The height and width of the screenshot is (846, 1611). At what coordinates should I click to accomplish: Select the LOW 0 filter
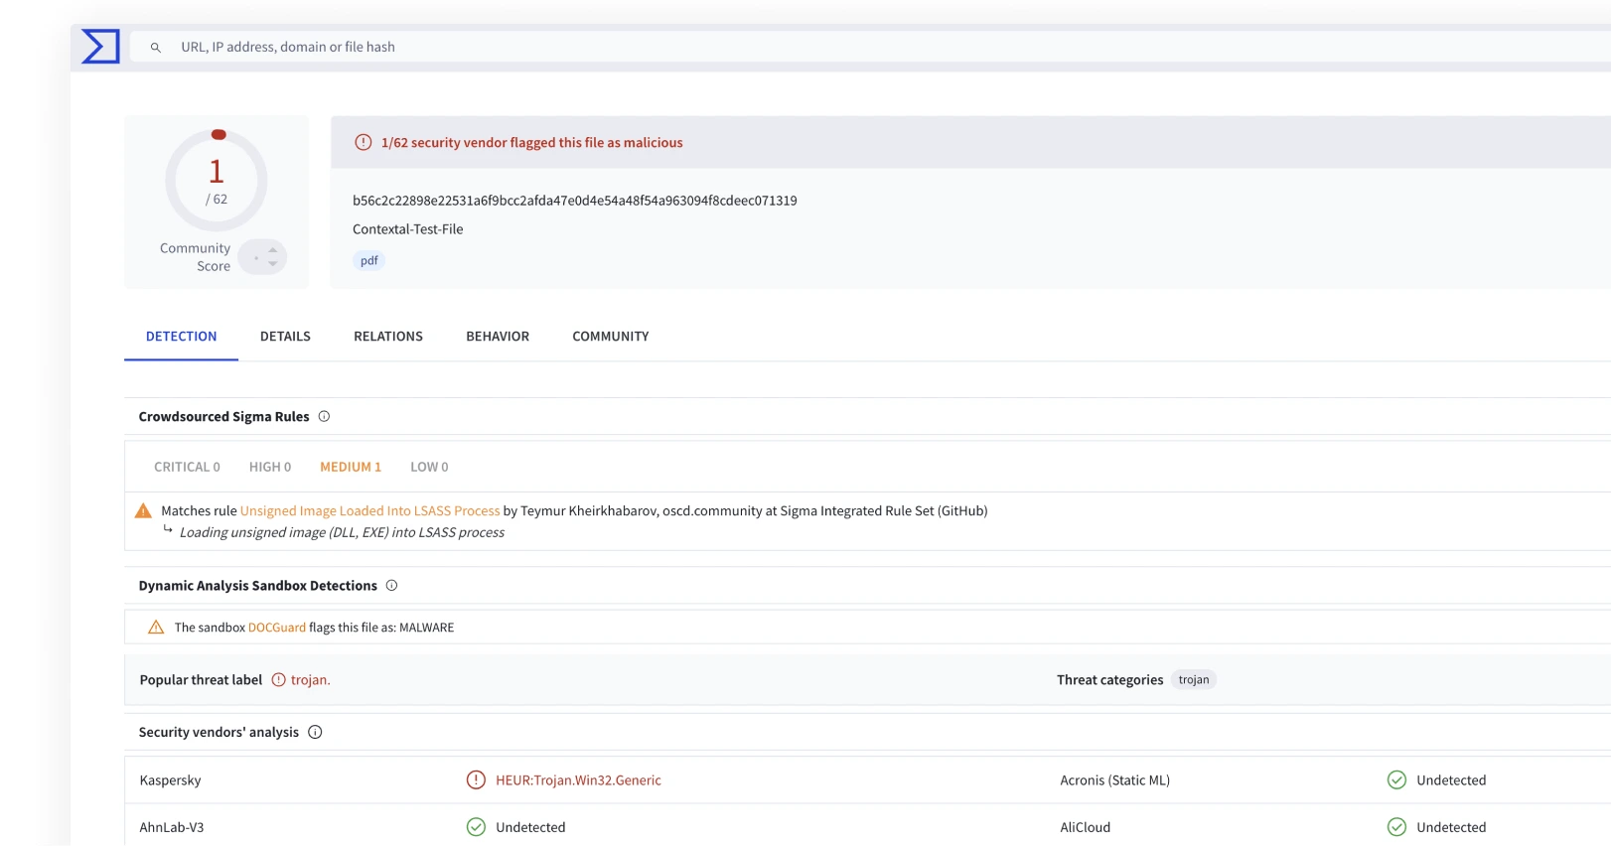[429, 467]
